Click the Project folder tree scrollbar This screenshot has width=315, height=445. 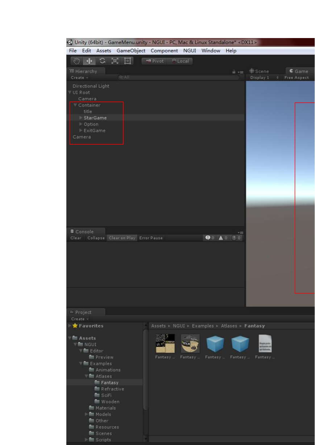[x=146, y=370]
